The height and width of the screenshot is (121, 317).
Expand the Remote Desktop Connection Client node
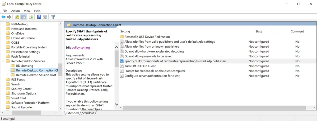8,70
